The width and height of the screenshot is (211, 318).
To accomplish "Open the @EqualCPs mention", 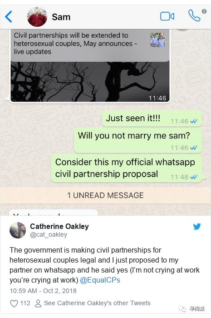I will pos(100,280).
